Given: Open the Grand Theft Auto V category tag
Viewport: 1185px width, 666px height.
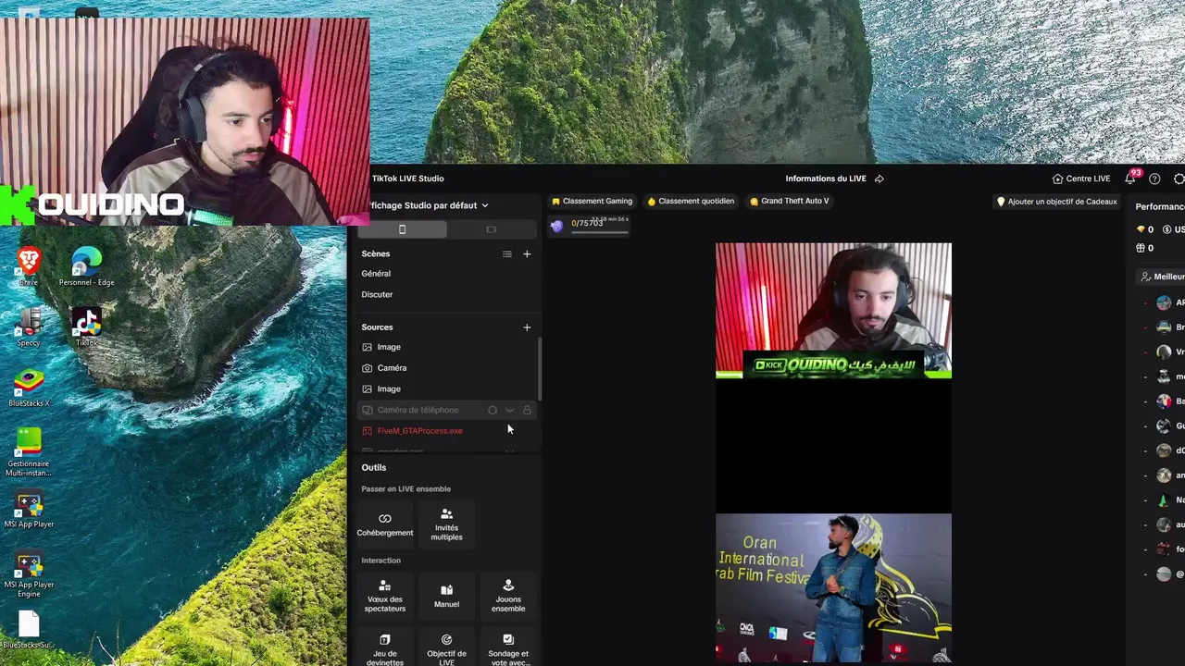Looking at the screenshot, I should coord(789,201).
